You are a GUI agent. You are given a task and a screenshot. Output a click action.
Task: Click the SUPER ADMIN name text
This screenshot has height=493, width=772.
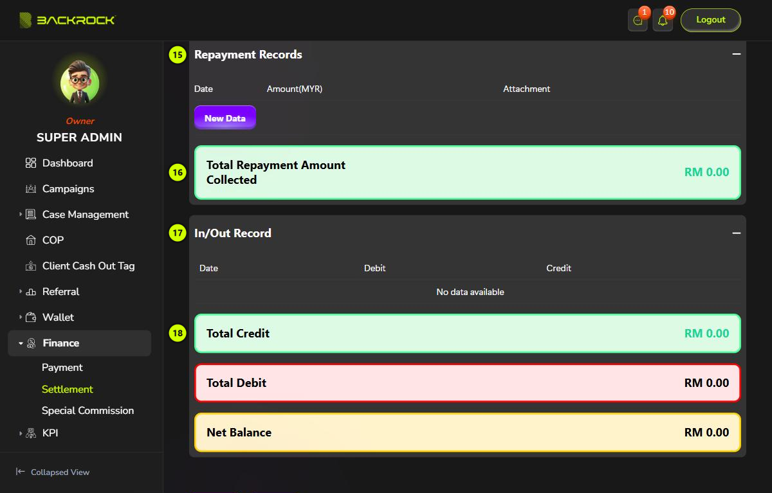(79, 138)
